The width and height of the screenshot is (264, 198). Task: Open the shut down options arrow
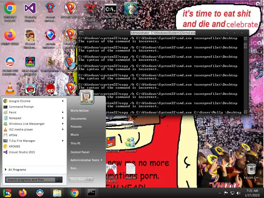click(90, 180)
